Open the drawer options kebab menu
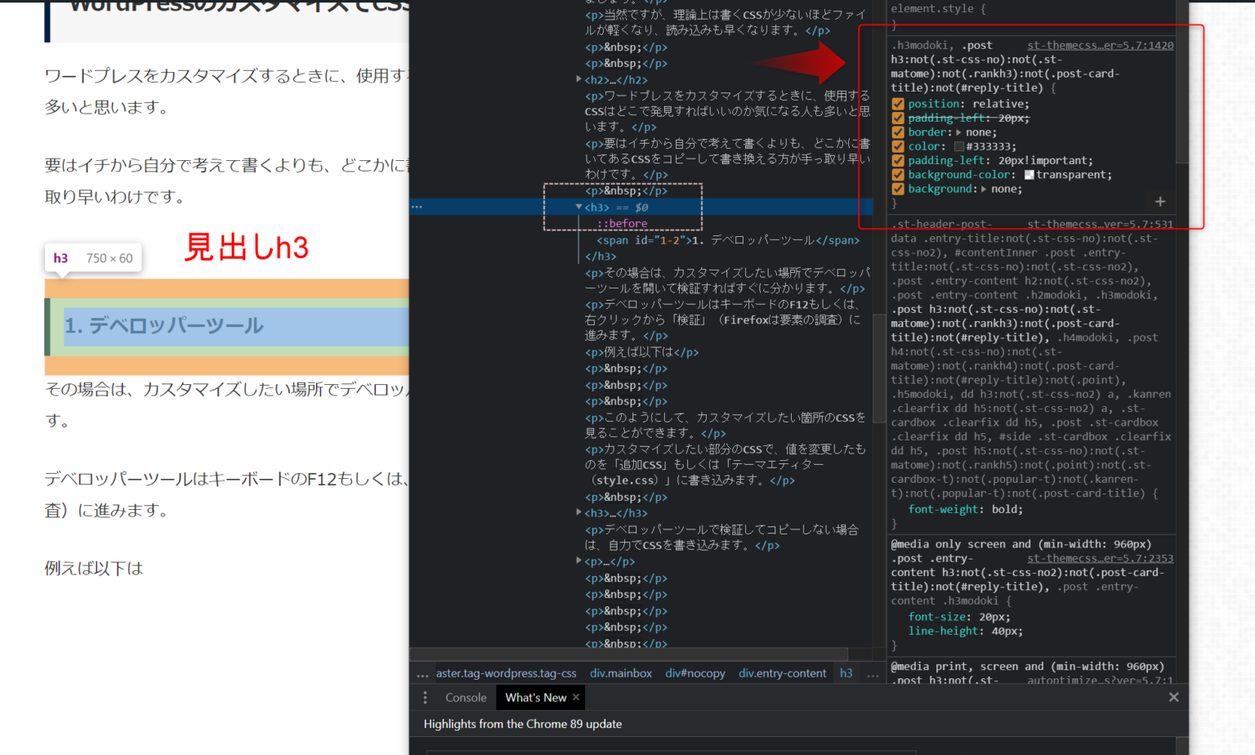Image resolution: width=1255 pixels, height=755 pixels. click(x=425, y=697)
